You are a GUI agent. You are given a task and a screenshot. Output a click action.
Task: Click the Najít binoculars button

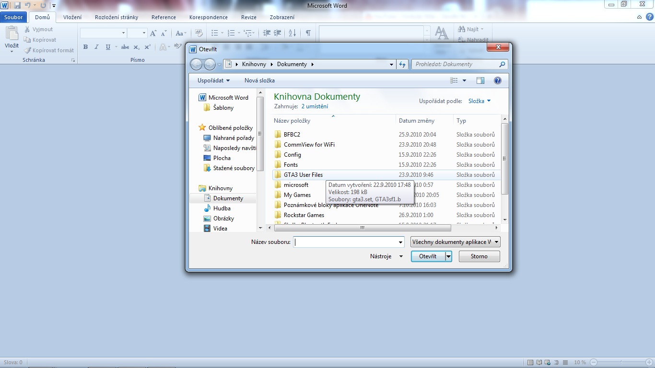471,30
